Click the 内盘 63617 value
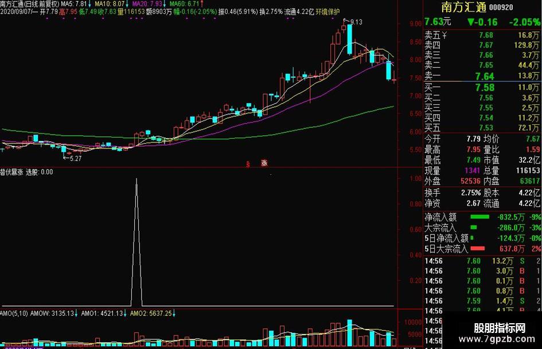The width and height of the screenshot is (542, 349). click(x=529, y=181)
